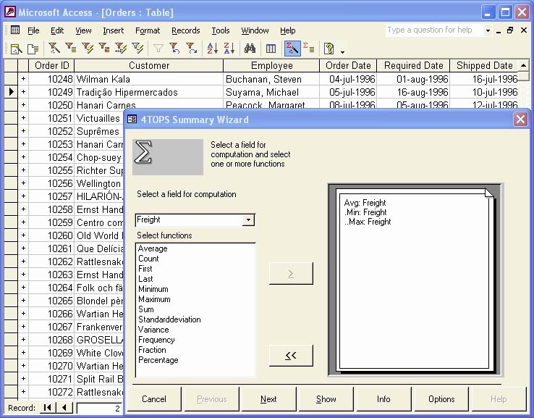Open the View menu
The width and height of the screenshot is (534, 418).
click(83, 30)
